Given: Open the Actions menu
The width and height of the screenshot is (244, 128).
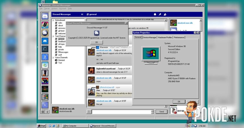Looking at the screenshot, I should pyautogui.click(x=54, y=8).
